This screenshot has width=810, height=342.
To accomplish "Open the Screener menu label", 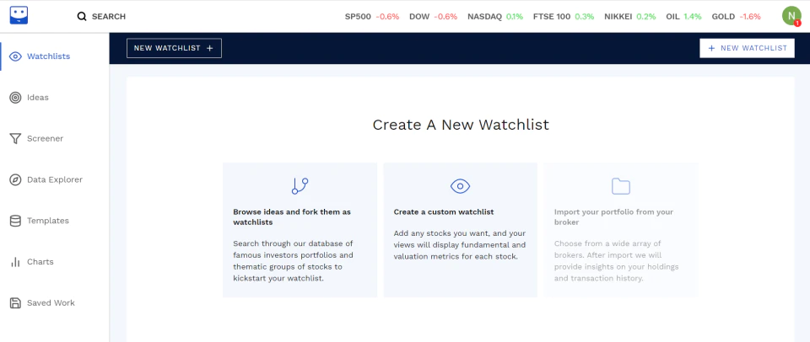I will click(45, 139).
